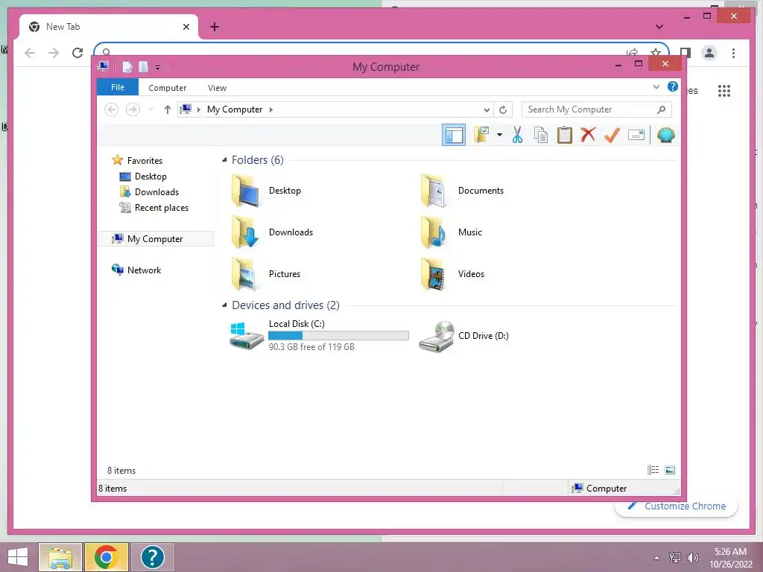This screenshot has height=572, width=763.
Task: Click the Paste clipboard icon
Action: (x=565, y=135)
